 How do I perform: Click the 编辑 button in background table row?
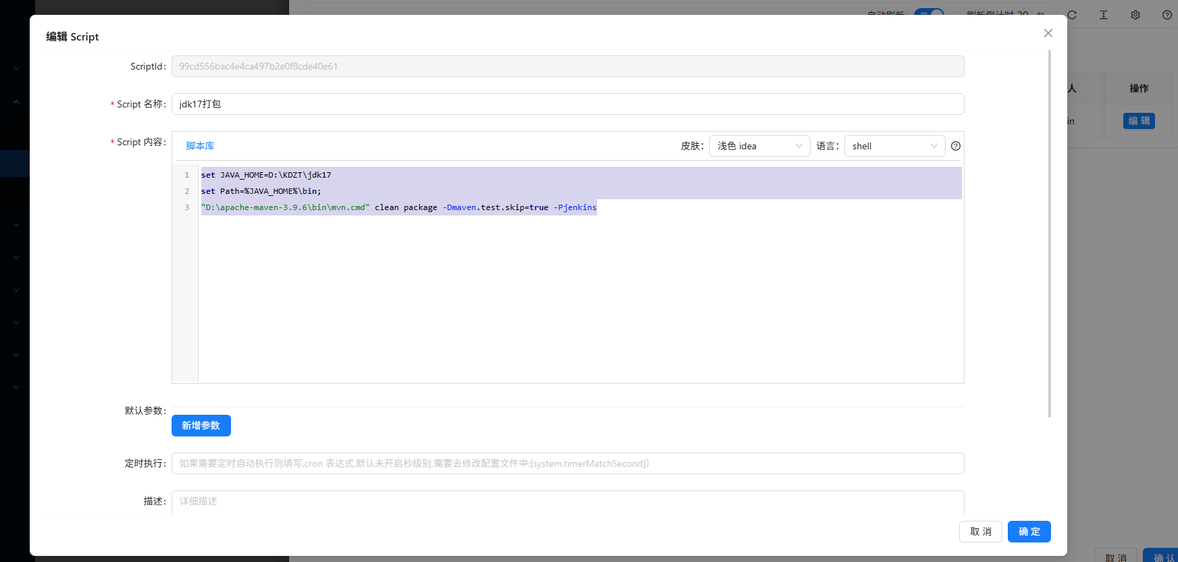pyautogui.click(x=1139, y=121)
